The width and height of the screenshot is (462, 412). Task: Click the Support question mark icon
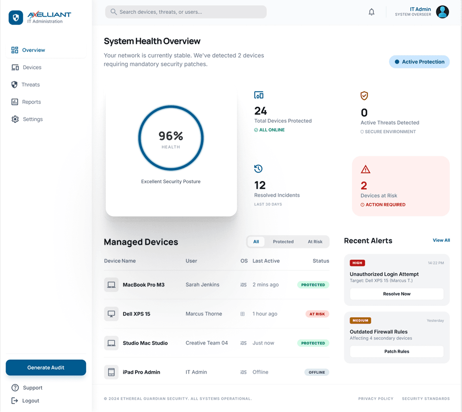(x=15, y=388)
